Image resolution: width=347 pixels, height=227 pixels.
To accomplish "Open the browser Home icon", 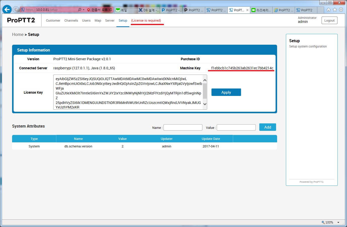I will point(329,10).
